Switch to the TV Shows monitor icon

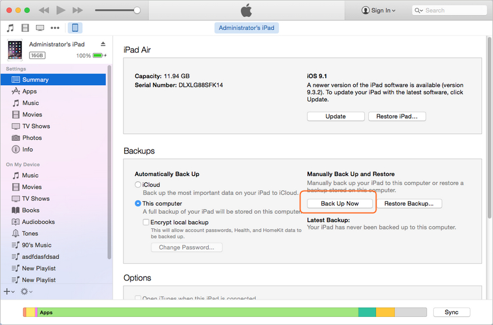coord(40,28)
